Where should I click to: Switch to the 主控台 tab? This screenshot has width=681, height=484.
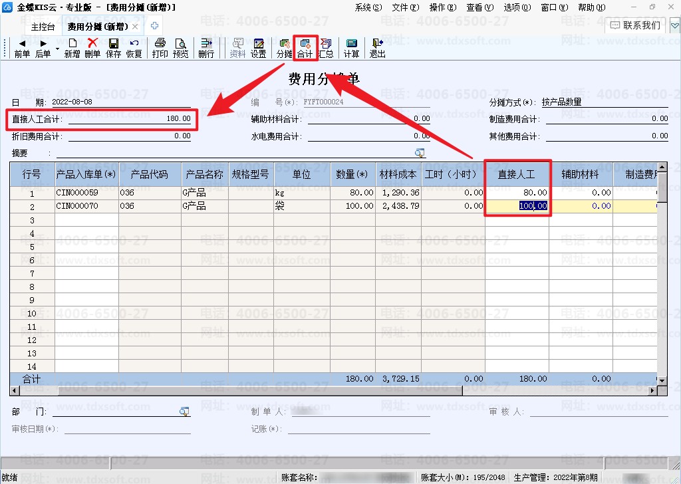[43, 27]
